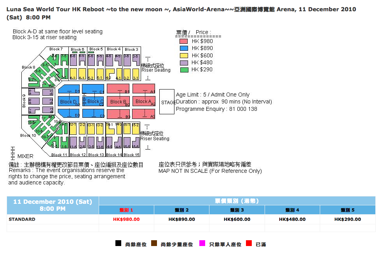Click the 'Block 7' label
The image size is (380, 253).
[x=56, y=49]
